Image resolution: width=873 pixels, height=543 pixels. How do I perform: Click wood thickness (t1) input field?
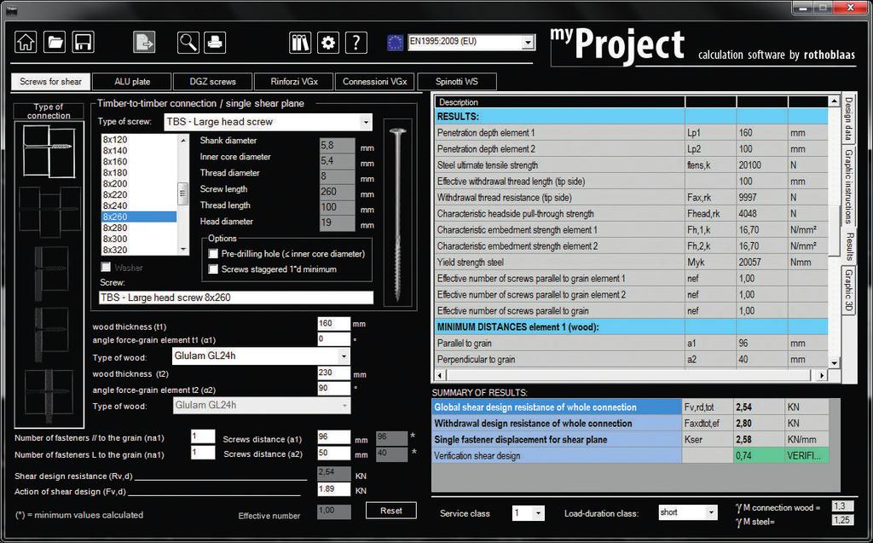click(333, 324)
